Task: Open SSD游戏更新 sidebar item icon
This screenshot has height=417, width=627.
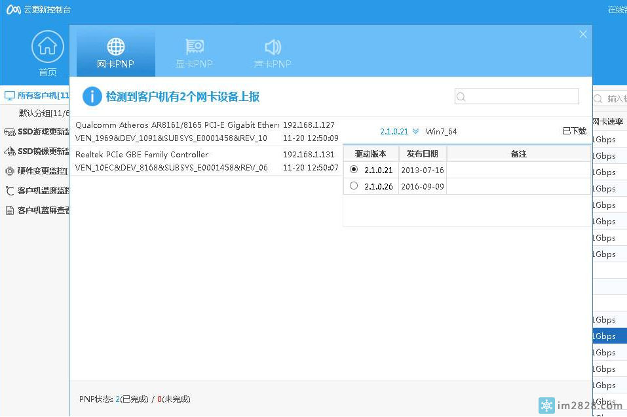Action: pyautogui.click(x=9, y=132)
